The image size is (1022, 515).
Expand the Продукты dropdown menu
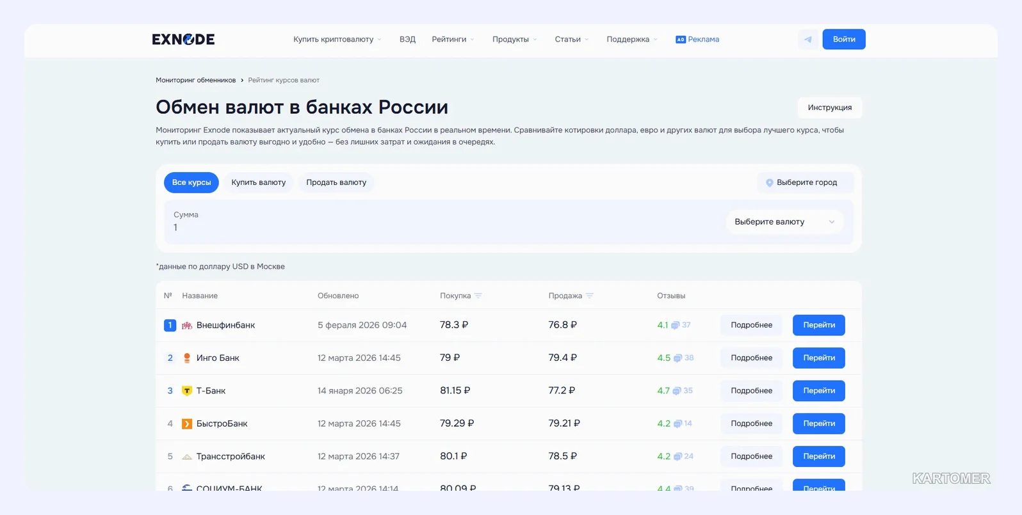(x=515, y=40)
